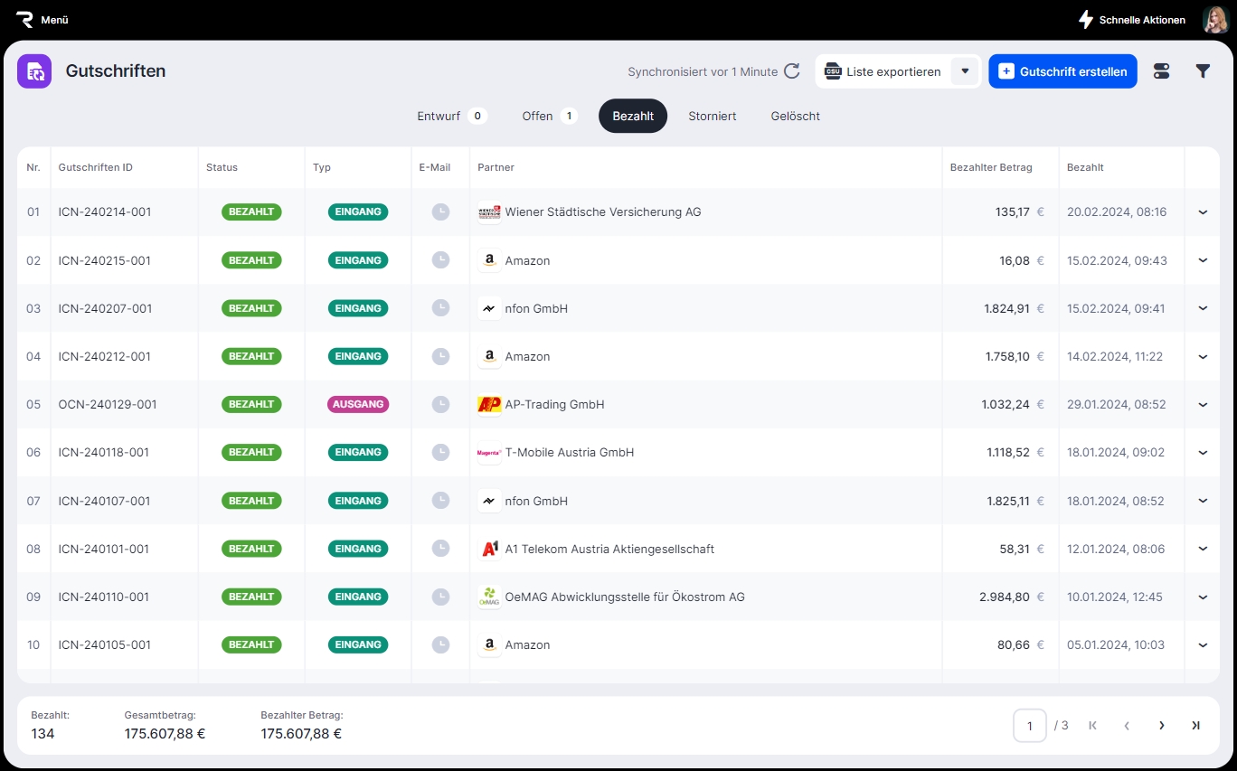1237x771 pixels.
Task: Go to the next page arrow
Action: (1161, 725)
